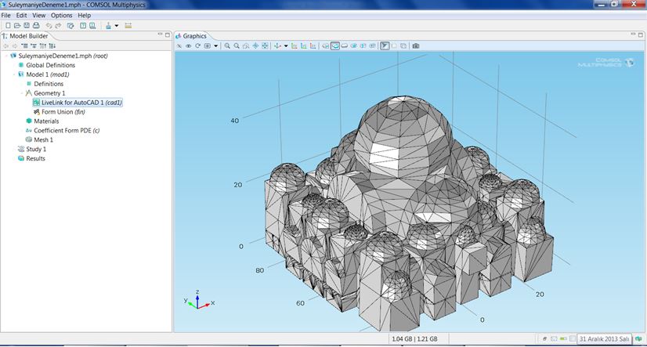Open the View menu
The width and height of the screenshot is (647, 347).
pos(39,15)
